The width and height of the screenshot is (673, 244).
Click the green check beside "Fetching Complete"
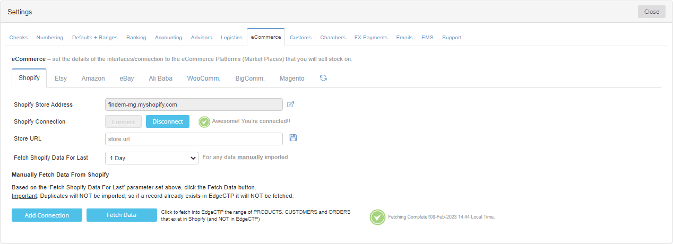coord(377,217)
